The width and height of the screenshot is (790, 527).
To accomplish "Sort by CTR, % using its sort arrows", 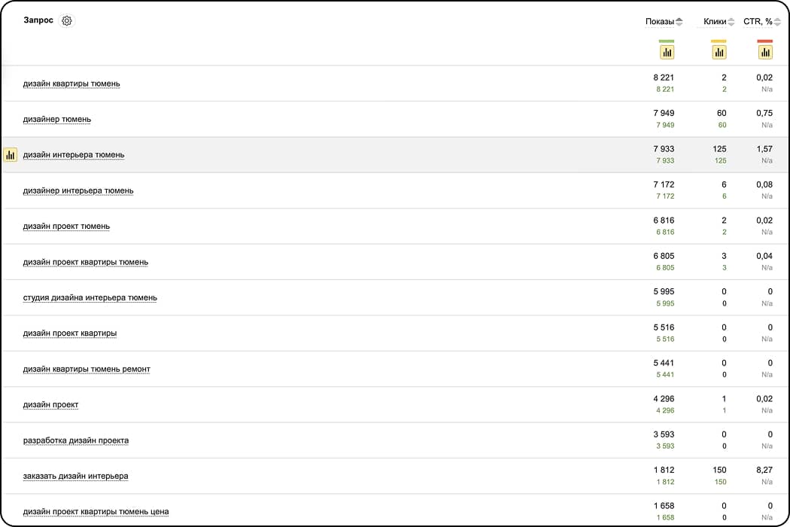I will pyautogui.click(x=777, y=22).
